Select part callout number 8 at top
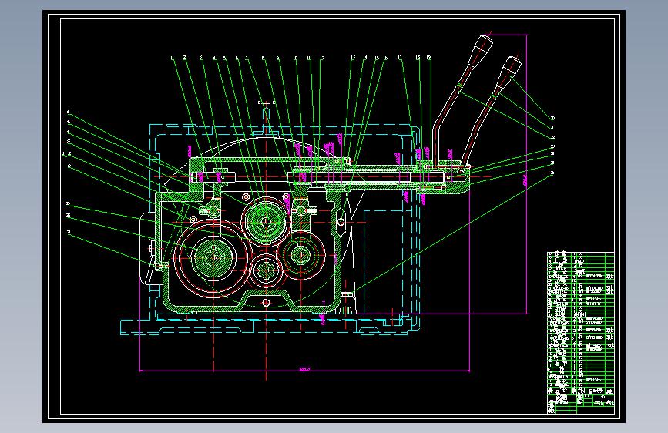The height and width of the screenshot is (433, 668). coord(264,58)
